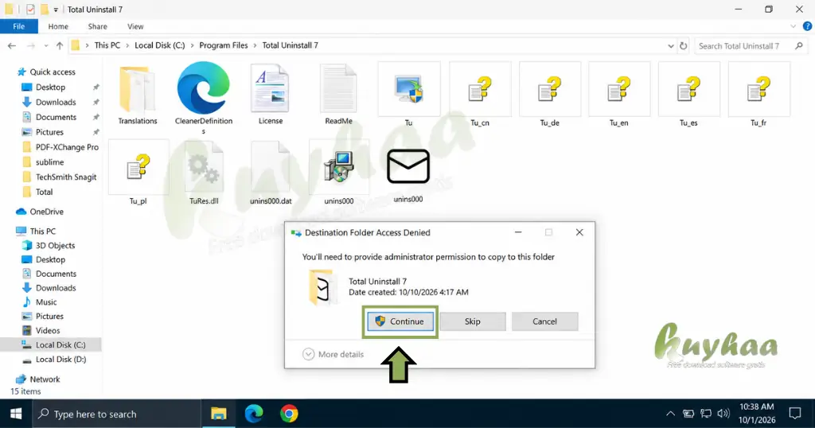Open pinned Downloads under Quick access

click(56, 102)
